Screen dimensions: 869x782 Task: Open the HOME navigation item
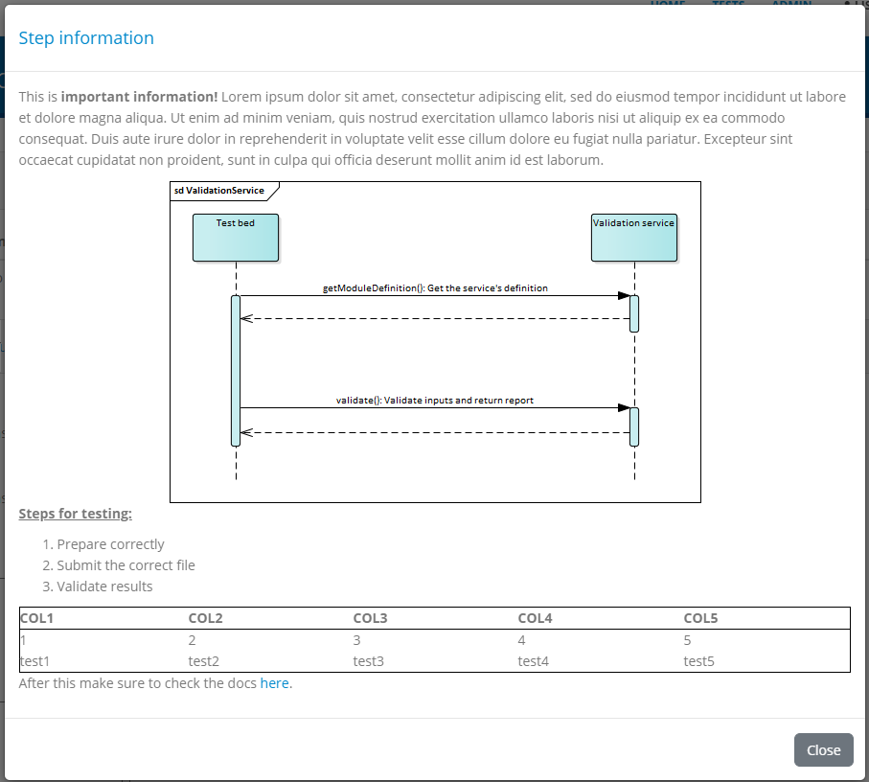pos(667,5)
